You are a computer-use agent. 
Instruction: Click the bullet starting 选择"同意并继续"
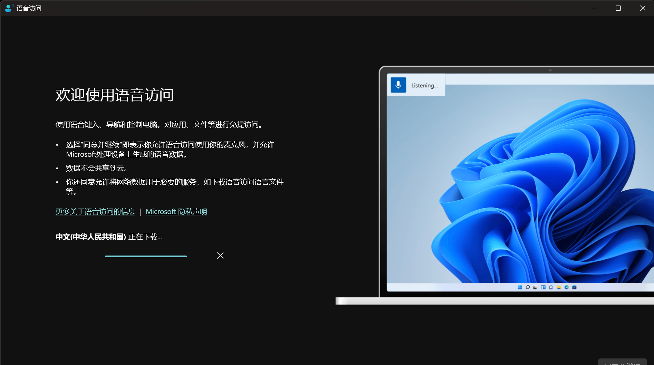coord(170,150)
